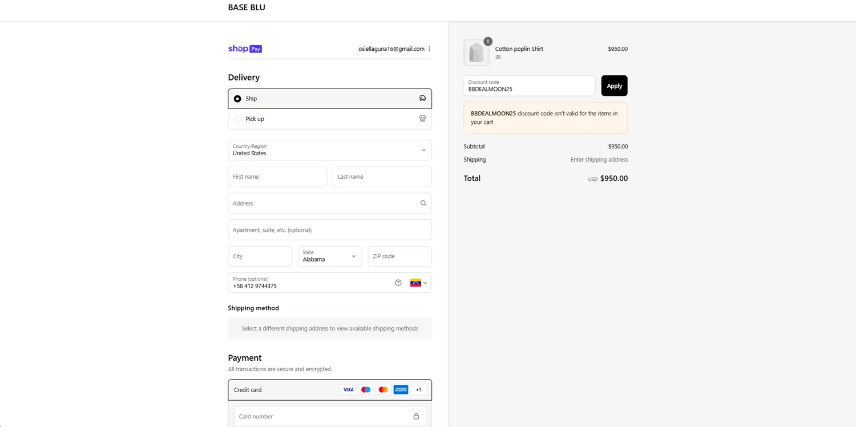856x427 pixels.
Task: Click the Shipping method heading
Action: pyautogui.click(x=253, y=308)
